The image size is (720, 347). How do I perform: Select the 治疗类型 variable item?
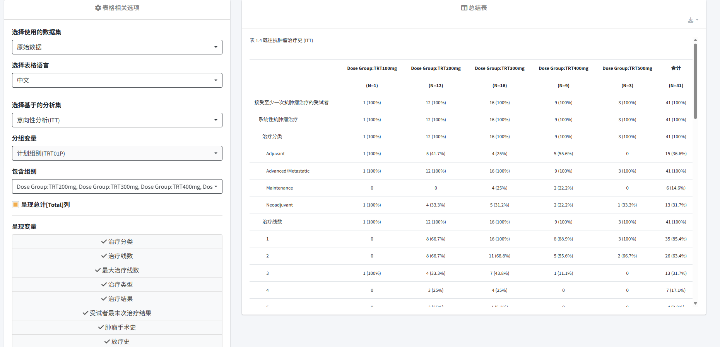pyautogui.click(x=117, y=284)
